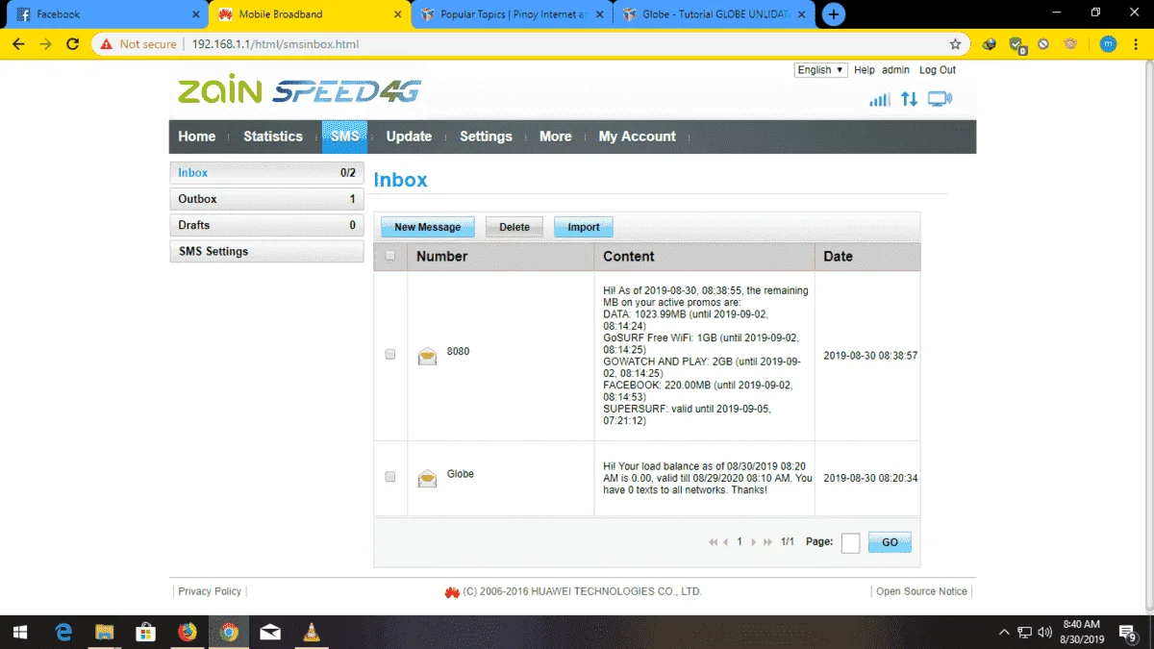Viewport: 1154px width, 649px height.
Task: Click the envelope icon beside Globe
Action: click(427, 478)
